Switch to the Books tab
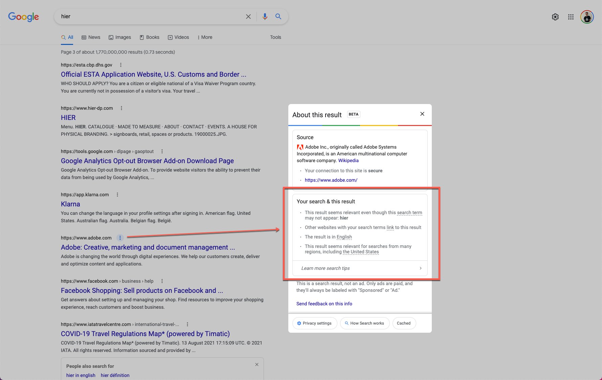Viewport: 602px width, 380px height. coord(150,37)
